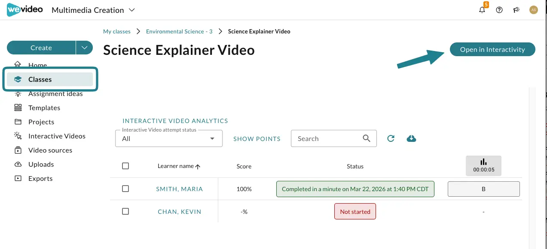
Task: Check the box for Chan, Kevin
Action: pyautogui.click(x=125, y=211)
